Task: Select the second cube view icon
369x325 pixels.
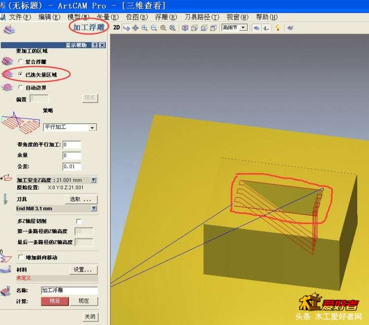Action: click(x=195, y=28)
